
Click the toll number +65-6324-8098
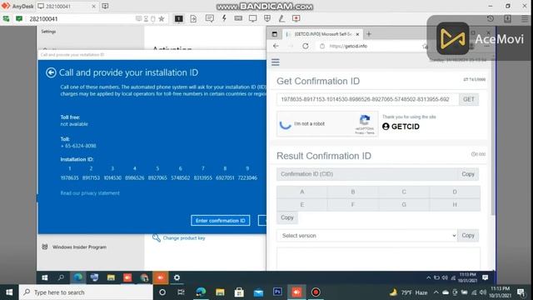[78, 146]
